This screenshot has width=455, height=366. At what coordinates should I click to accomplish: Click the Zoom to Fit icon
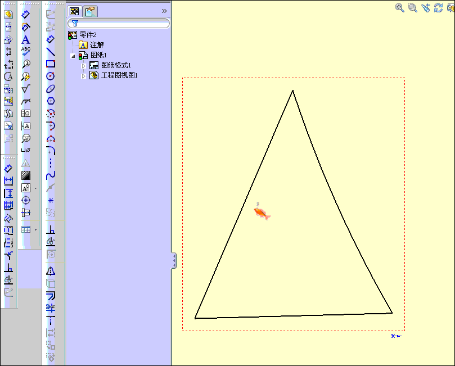coord(399,8)
